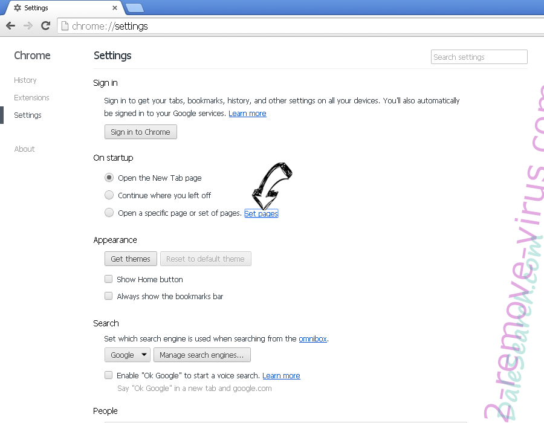Viewport: 544px width, 423px height.
Task: Click the Chrome heading in sidebar
Action: (32, 56)
